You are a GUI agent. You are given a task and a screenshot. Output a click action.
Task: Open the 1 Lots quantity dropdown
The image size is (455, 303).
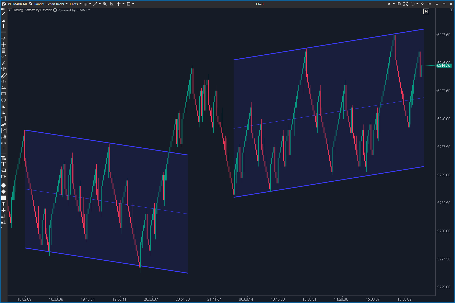[x=80, y=4]
